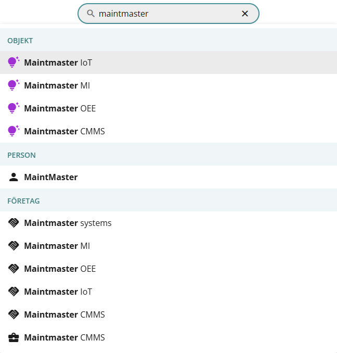The height and width of the screenshot is (353, 337).
Task: Click handshake icon beside Företag Maintmaster MI
Action: click(x=14, y=246)
